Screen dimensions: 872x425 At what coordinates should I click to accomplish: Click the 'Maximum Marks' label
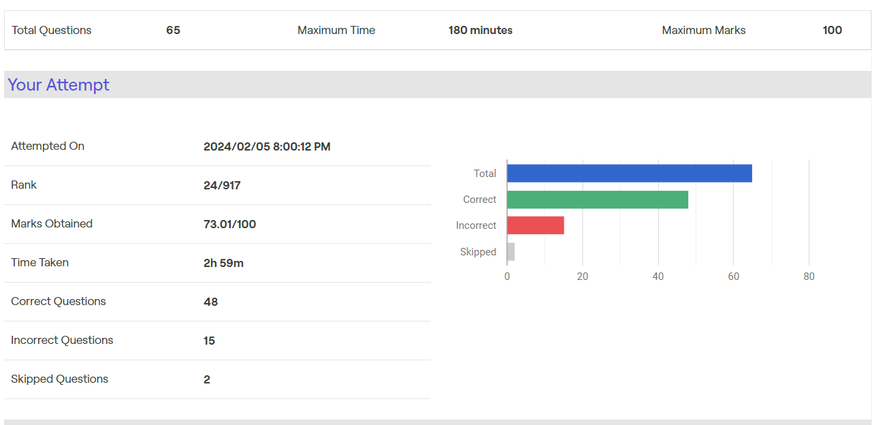coord(703,31)
